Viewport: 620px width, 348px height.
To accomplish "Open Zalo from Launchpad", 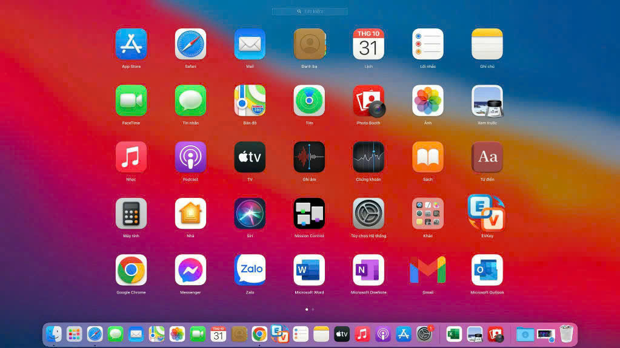I will pyautogui.click(x=250, y=270).
